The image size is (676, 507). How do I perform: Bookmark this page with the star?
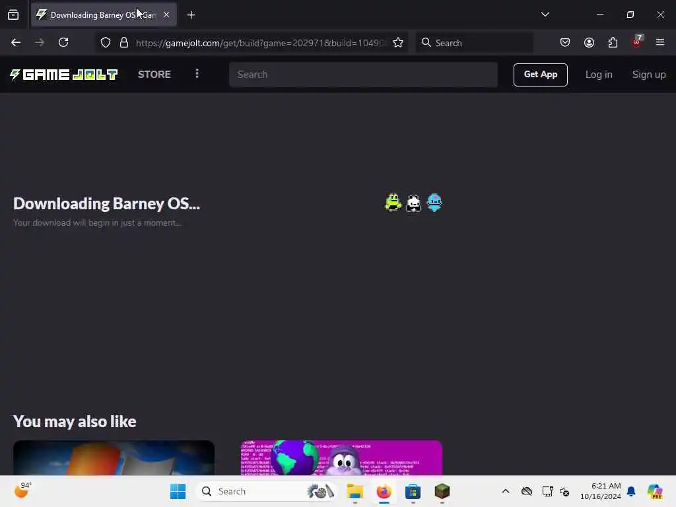pos(398,43)
